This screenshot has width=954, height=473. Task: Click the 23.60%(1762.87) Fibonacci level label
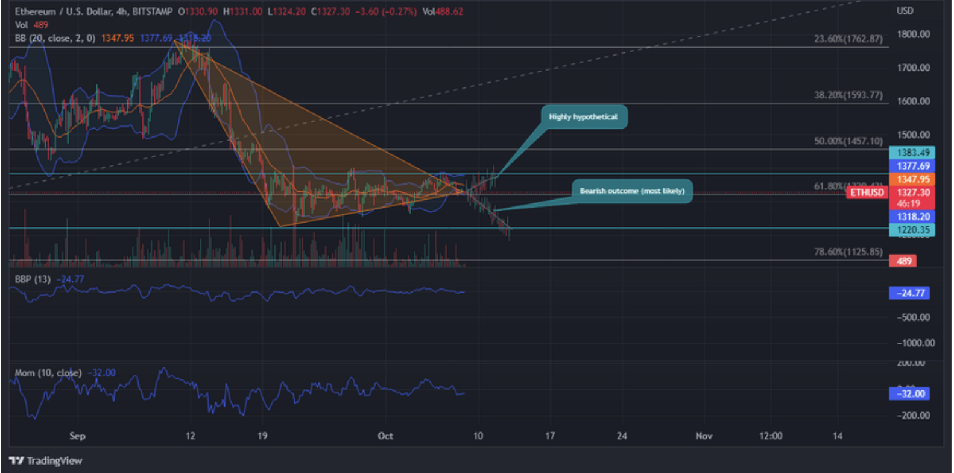[848, 39]
